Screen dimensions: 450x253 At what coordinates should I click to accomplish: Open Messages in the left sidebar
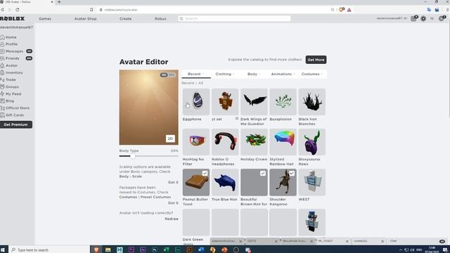(14, 51)
